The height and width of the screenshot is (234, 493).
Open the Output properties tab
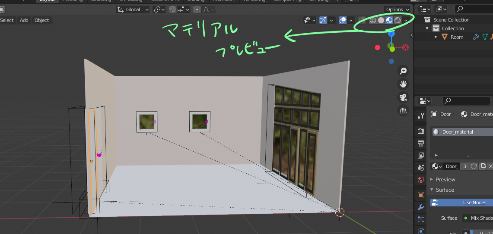pyautogui.click(x=421, y=144)
